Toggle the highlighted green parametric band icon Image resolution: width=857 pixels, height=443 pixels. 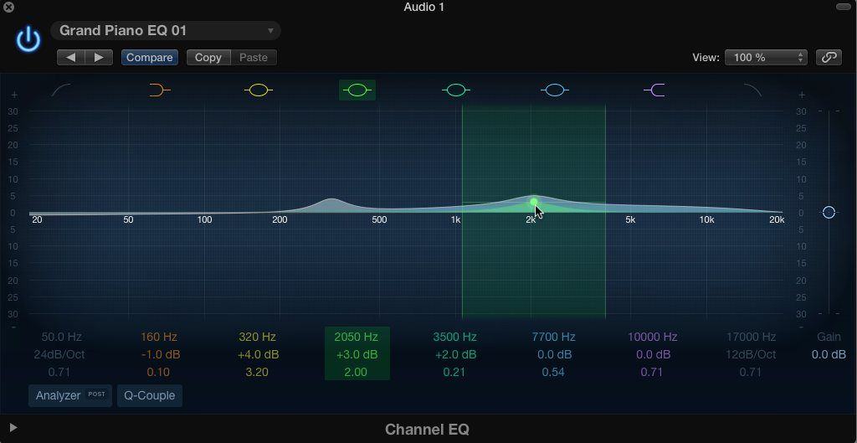(x=357, y=90)
